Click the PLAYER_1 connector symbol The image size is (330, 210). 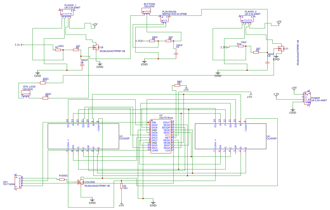67,13
